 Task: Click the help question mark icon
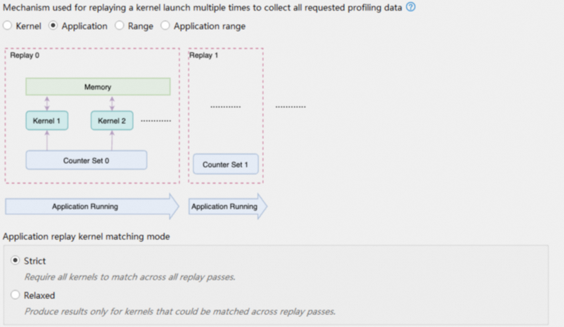[x=411, y=7]
